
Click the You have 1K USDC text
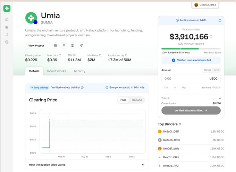coord(211,88)
